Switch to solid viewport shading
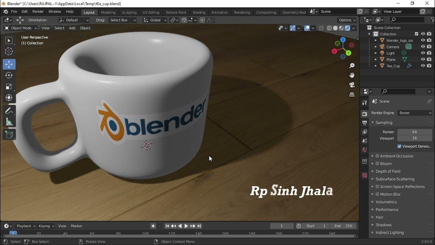 (335, 28)
